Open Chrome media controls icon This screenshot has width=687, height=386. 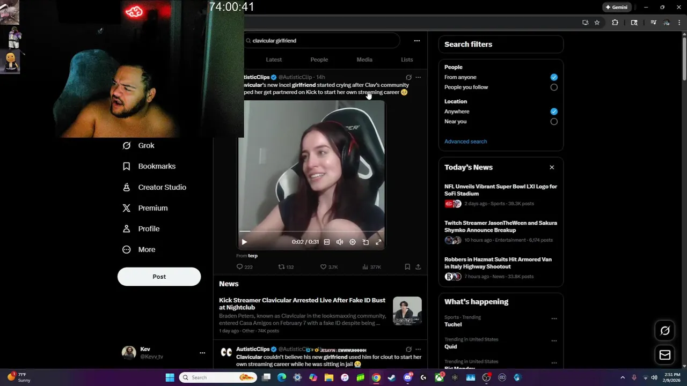pos(653,23)
